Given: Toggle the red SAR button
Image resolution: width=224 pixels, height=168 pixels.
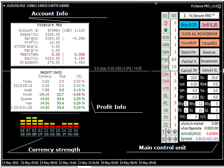Looking at the screenshot, I should coord(166,81).
